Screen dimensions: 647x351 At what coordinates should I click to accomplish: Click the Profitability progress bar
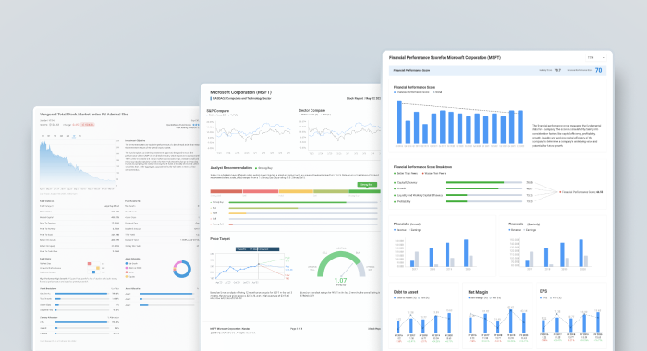483,201
